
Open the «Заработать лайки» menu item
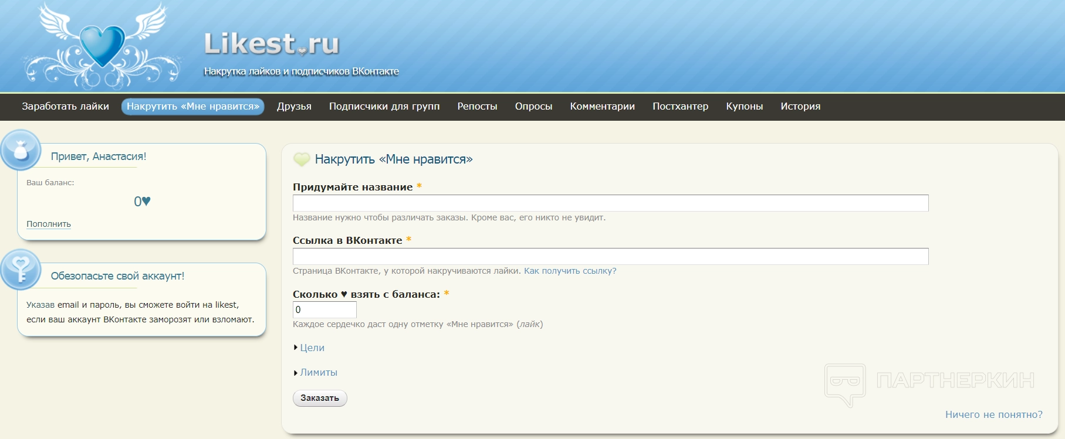(65, 106)
